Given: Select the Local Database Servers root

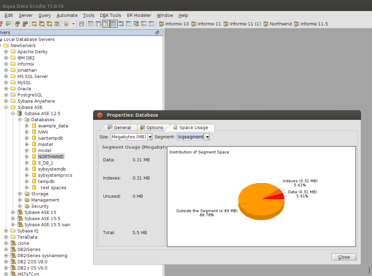Looking at the screenshot, I should (x=29, y=39).
